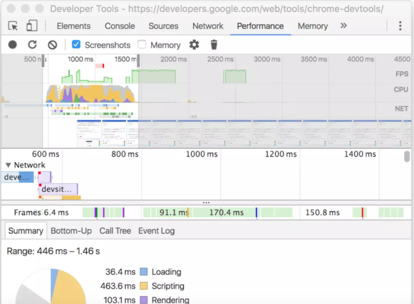Click the Frames row label
The height and width of the screenshot is (304, 414).
(x=27, y=213)
